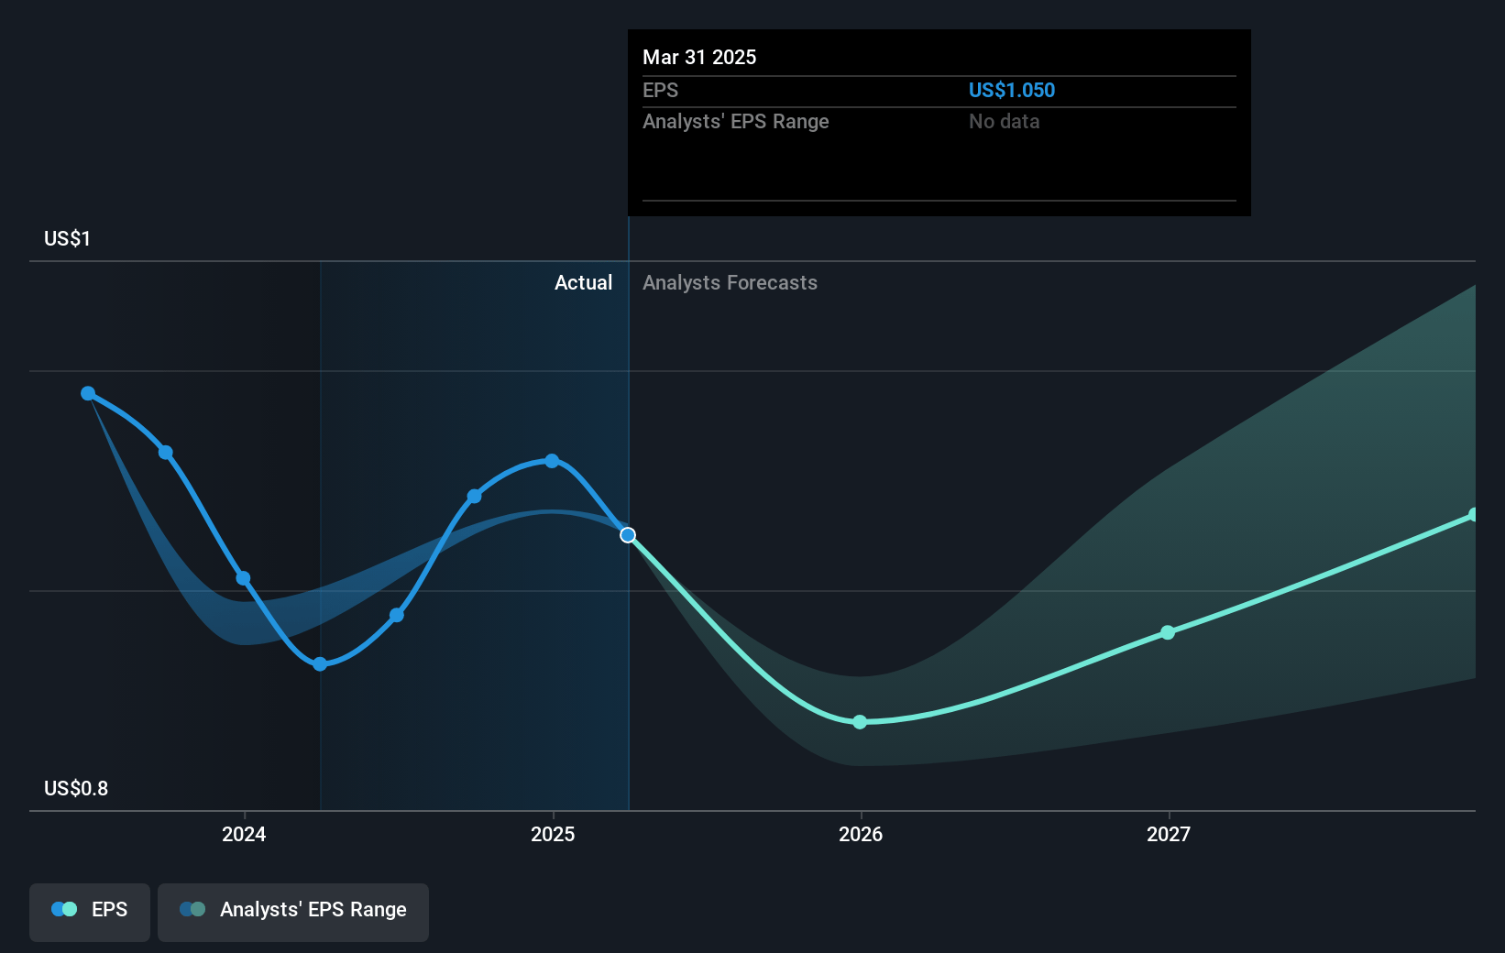Click the EPS data point at start of 2024
The height and width of the screenshot is (953, 1505).
(243, 578)
